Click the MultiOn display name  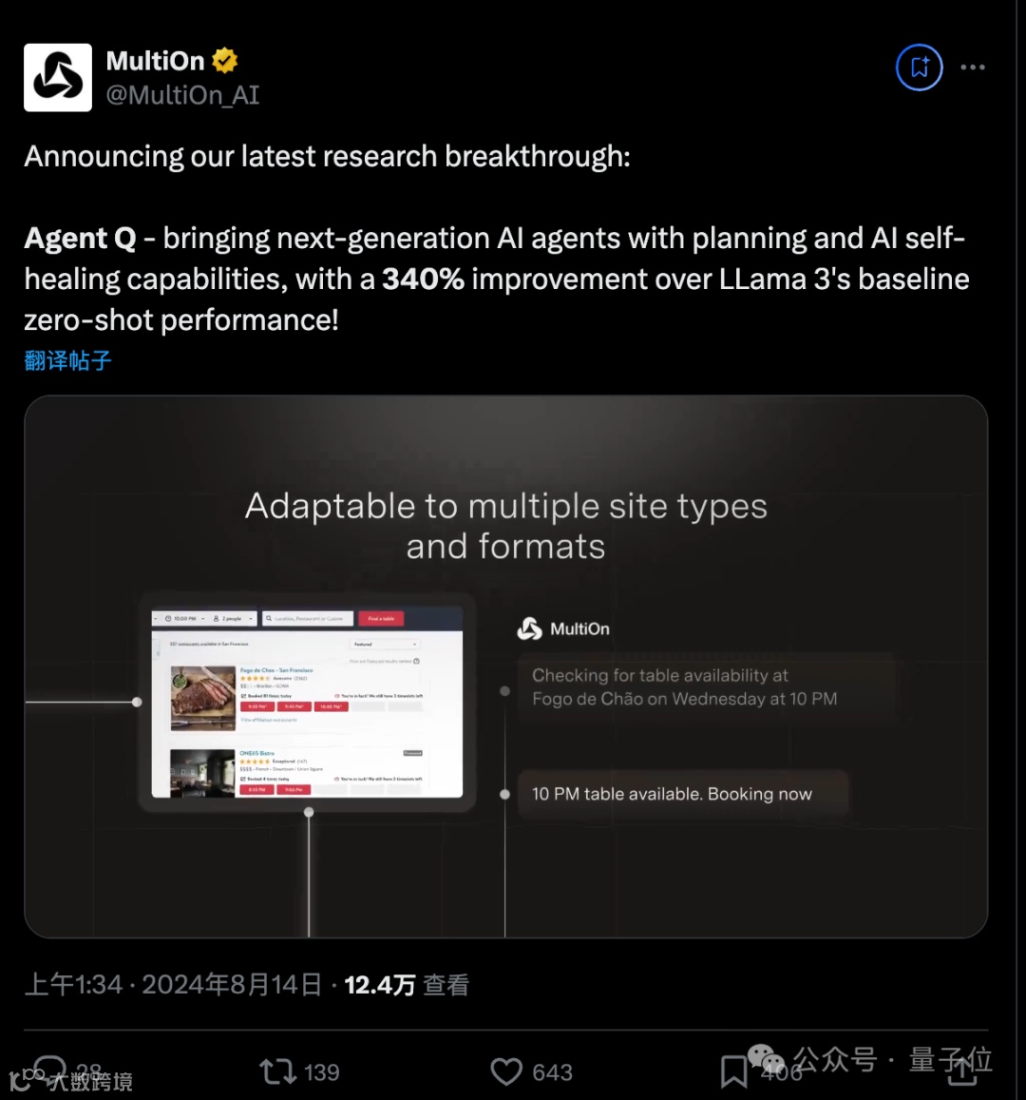(x=155, y=61)
